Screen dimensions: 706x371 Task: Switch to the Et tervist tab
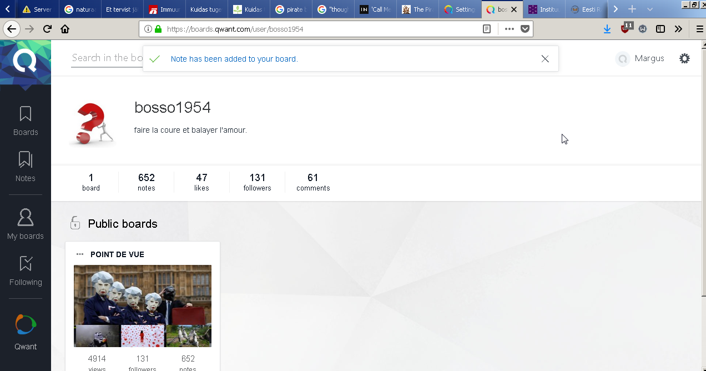[122, 9]
